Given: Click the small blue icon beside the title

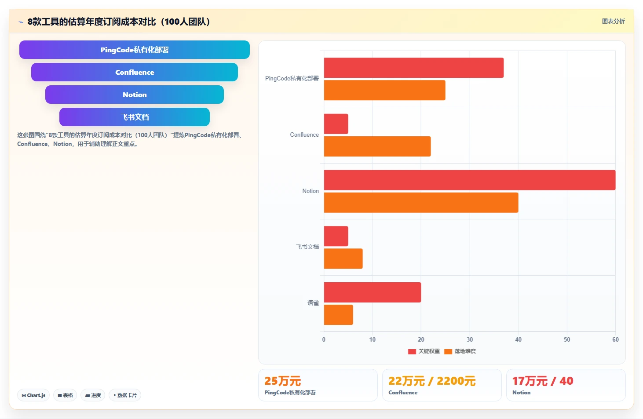Looking at the screenshot, I should [x=21, y=22].
